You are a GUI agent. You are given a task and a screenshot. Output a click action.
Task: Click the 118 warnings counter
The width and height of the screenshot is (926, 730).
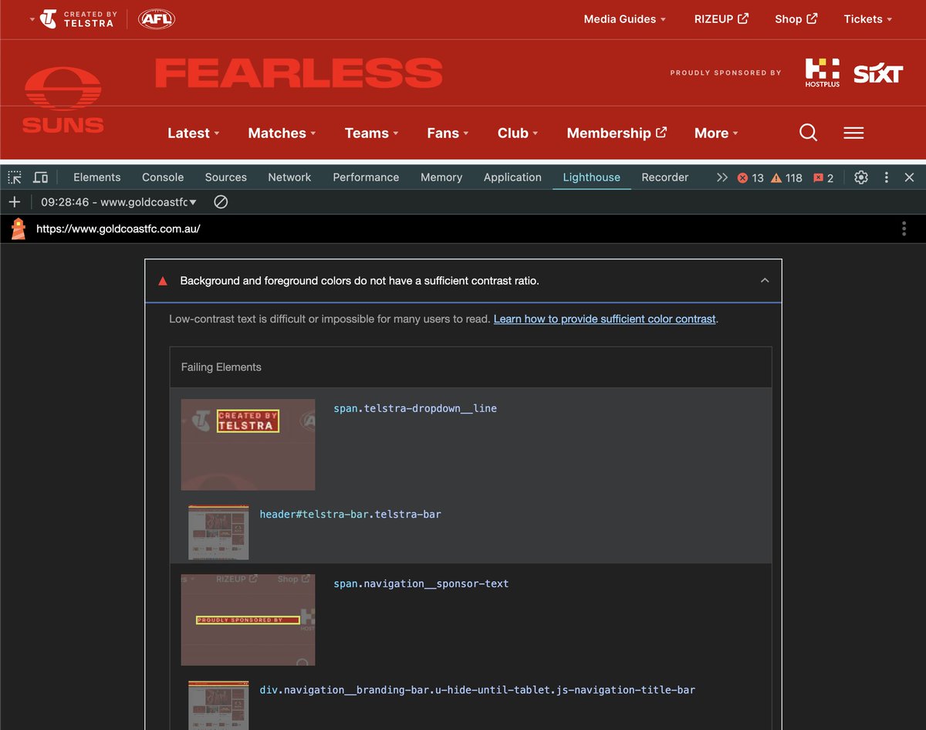pos(786,177)
